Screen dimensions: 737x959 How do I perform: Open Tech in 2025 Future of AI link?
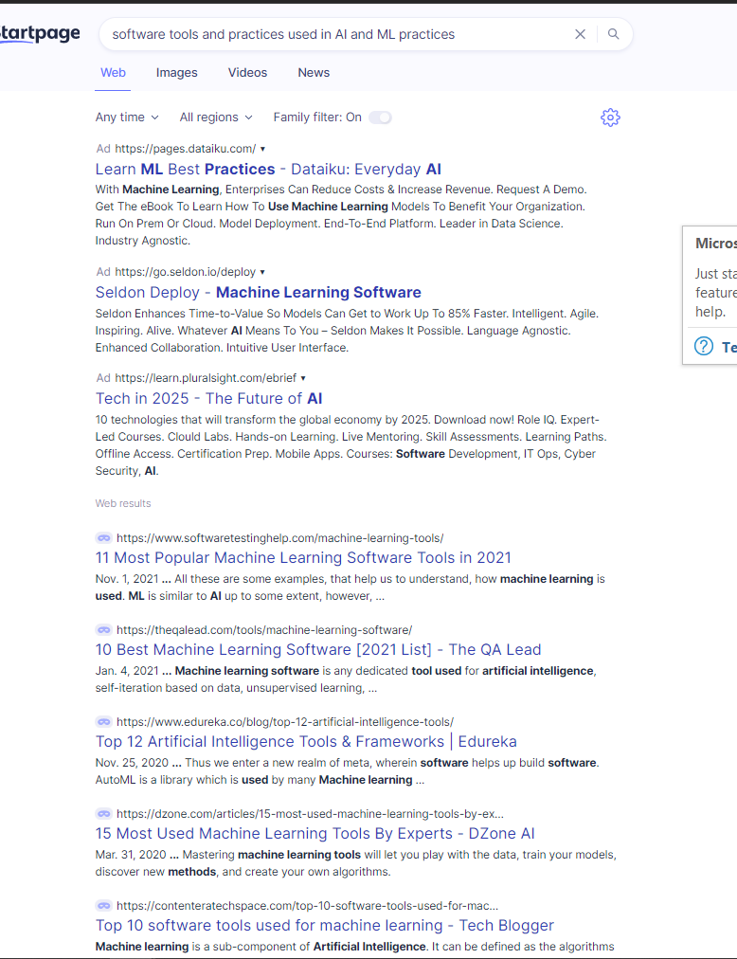208,399
